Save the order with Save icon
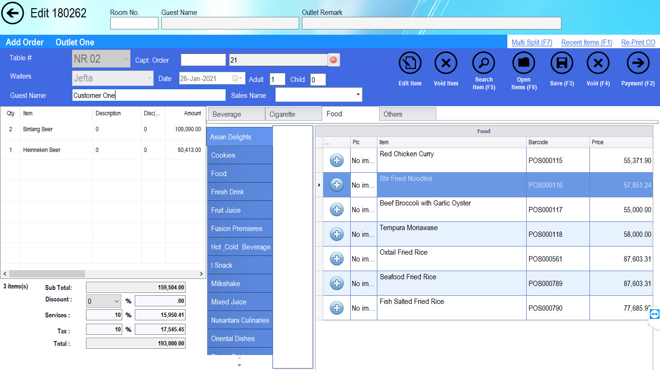This screenshot has height=370, width=660. point(561,63)
